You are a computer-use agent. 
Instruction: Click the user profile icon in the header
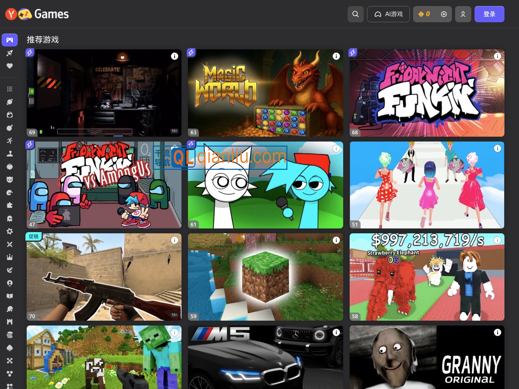click(x=463, y=14)
